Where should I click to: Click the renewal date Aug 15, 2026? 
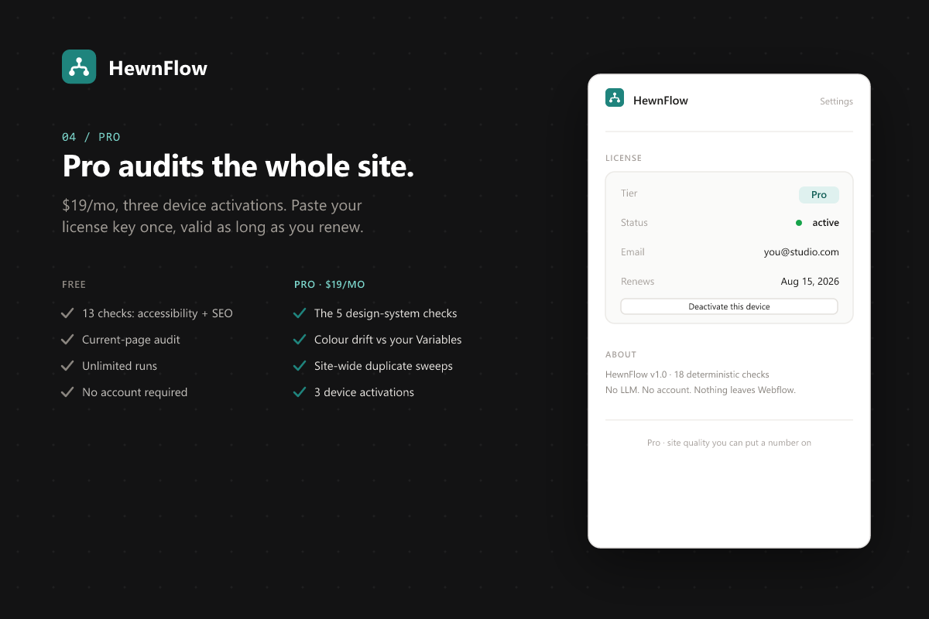(810, 282)
